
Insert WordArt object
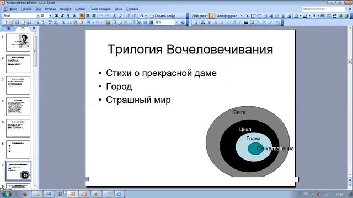click(271, 16)
